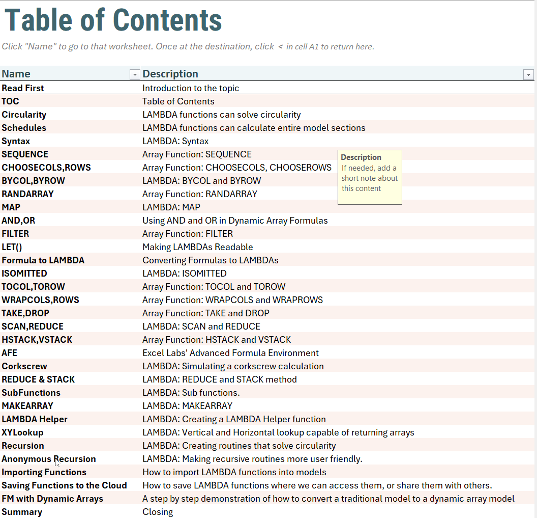Viewport: 537px width, 518px height.
Task: Click the WRAPCOLS,ROWS link
Action: pyautogui.click(x=40, y=300)
